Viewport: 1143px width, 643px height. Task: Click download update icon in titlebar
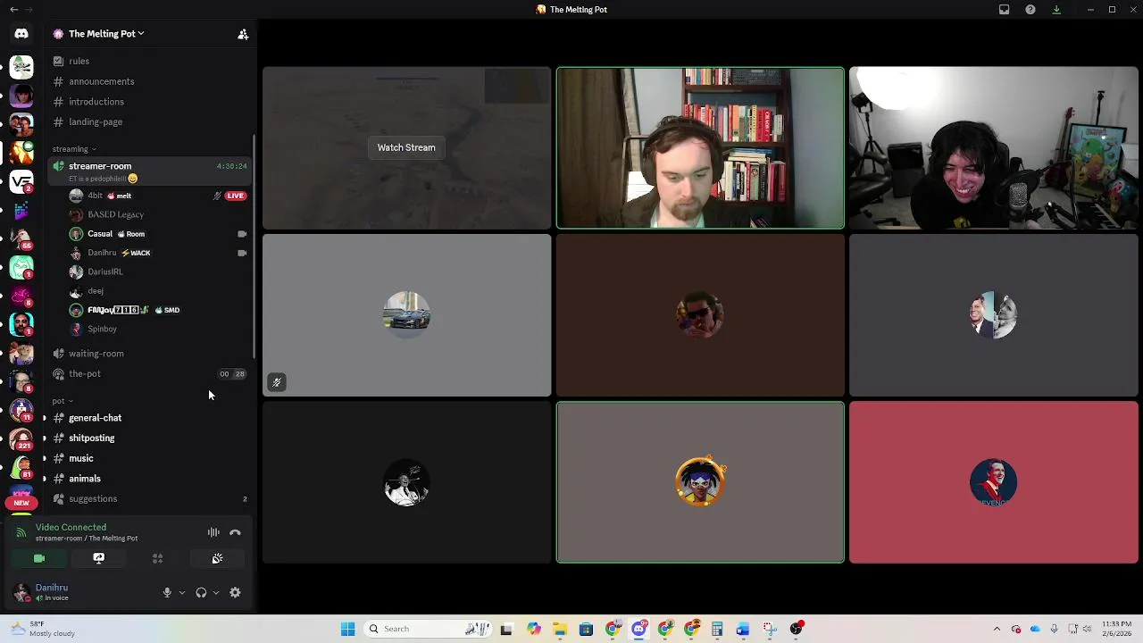click(1056, 10)
